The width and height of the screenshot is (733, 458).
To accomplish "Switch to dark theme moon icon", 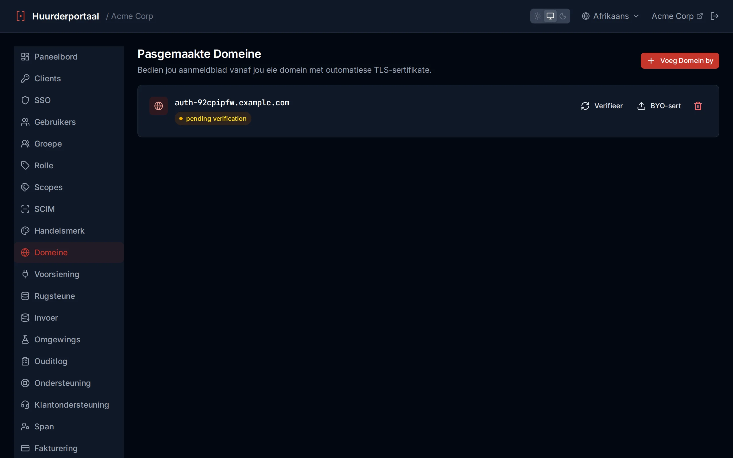I will pos(563,16).
